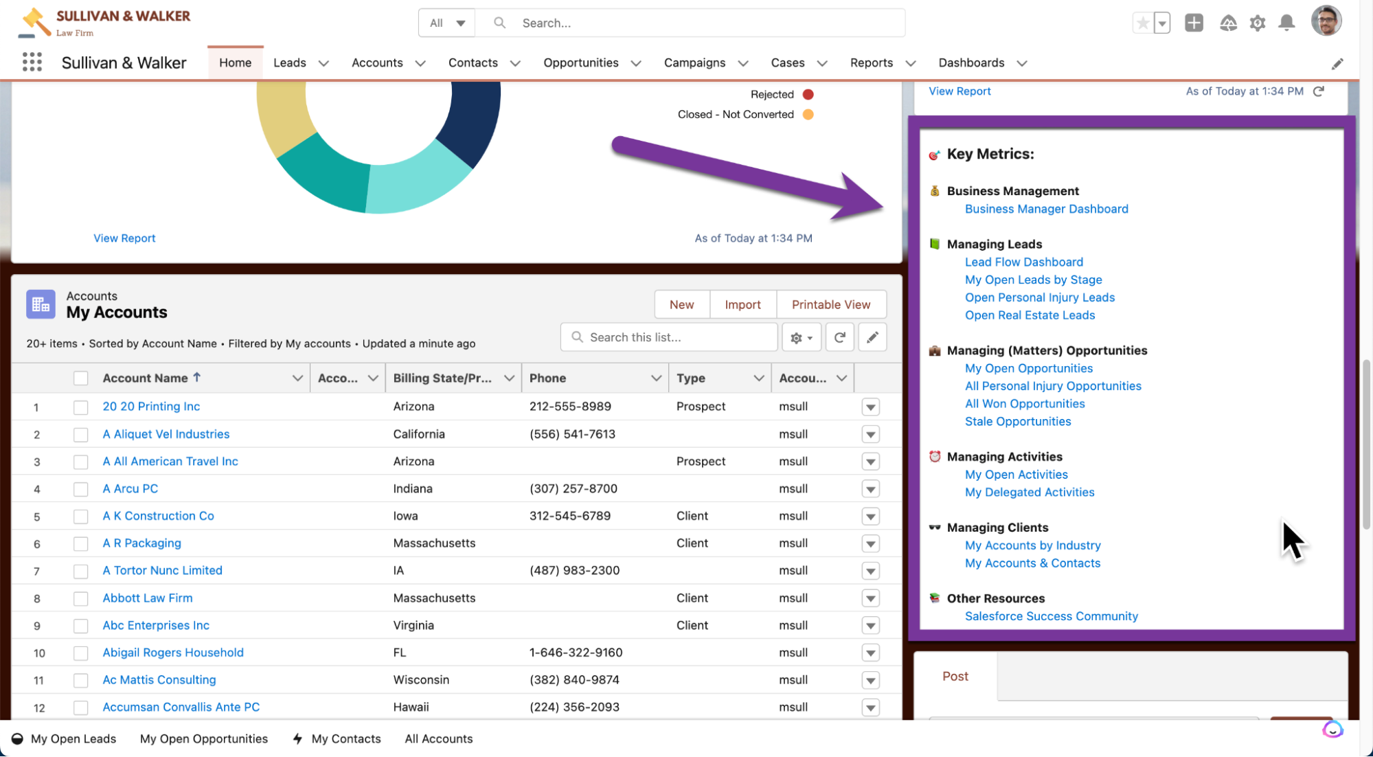Open the Dashboards tab
Image resolution: width=1373 pixels, height=757 pixels.
coord(971,63)
